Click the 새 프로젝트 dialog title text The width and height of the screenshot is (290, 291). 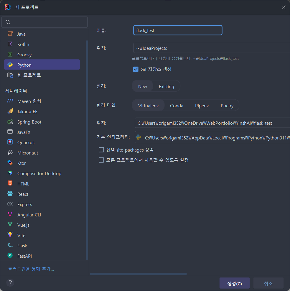tap(27, 7)
